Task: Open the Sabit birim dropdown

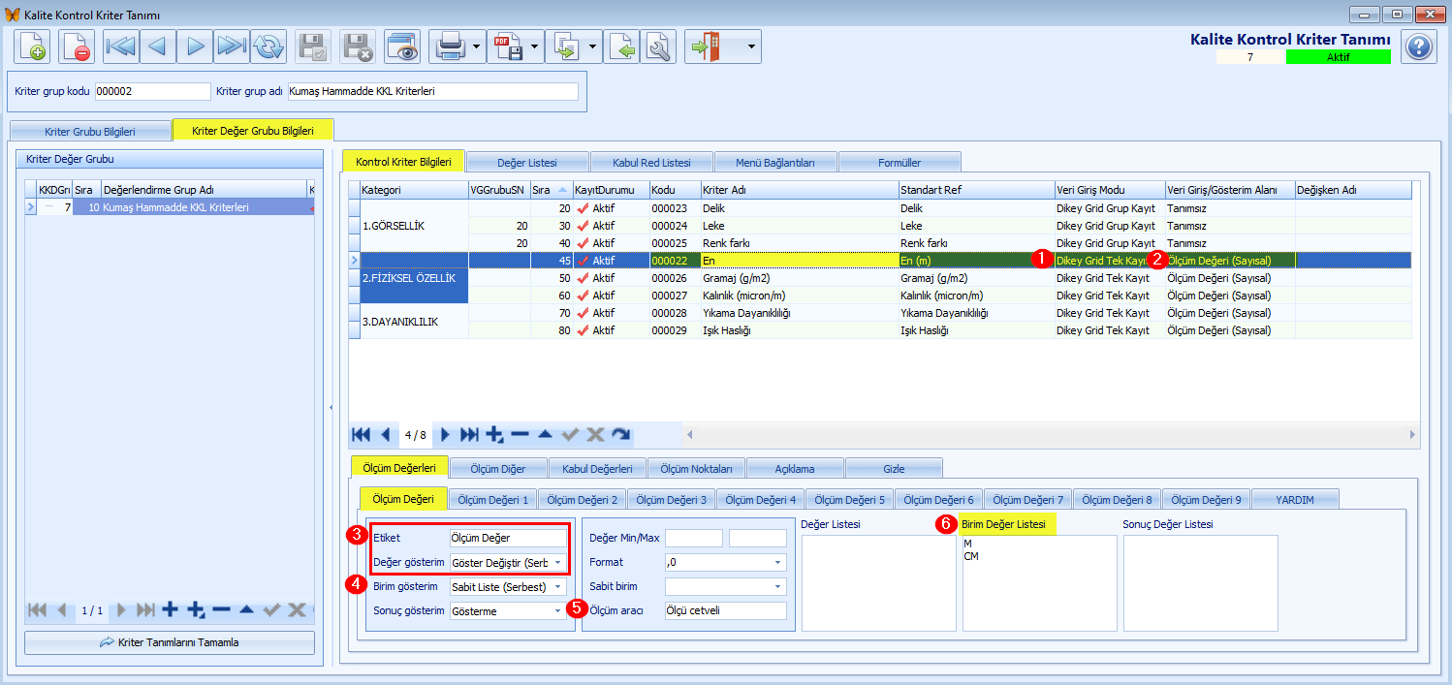Action: click(x=778, y=586)
